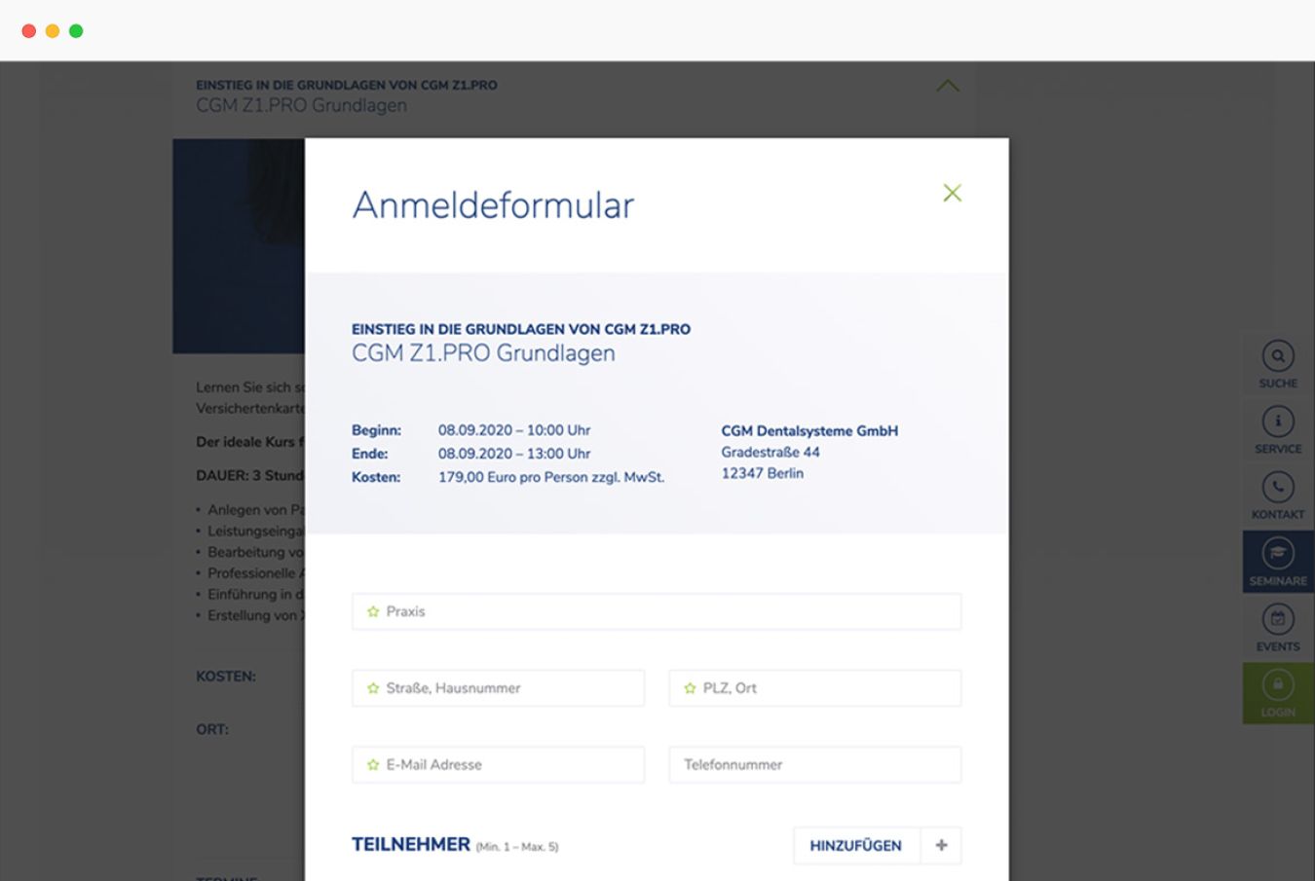Screen dimensions: 1315x881
Task: Click the Login lock icon
Action: (1277, 685)
